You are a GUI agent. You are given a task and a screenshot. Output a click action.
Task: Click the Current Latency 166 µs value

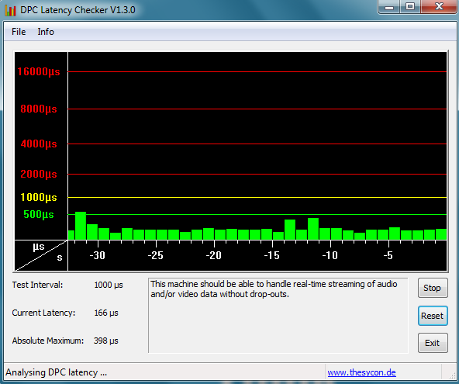click(106, 313)
